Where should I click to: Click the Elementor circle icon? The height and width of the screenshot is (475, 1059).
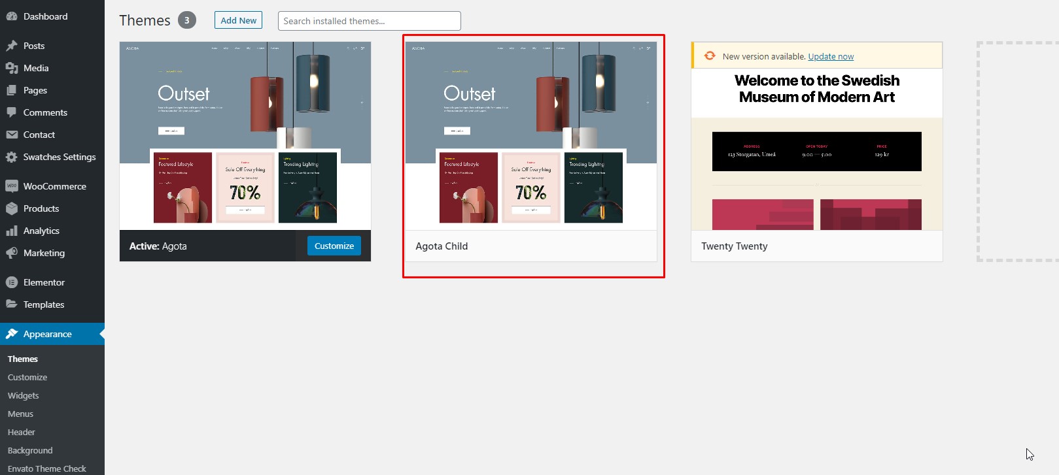click(x=12, y=282)
